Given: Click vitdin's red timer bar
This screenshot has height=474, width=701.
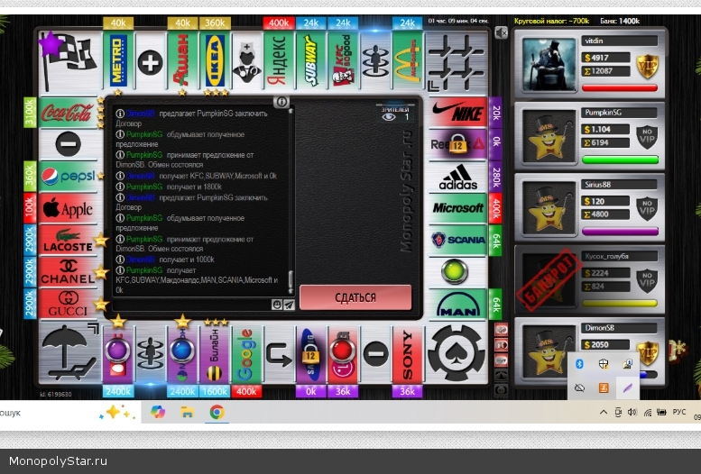Looking at the screenshot, I should pos(620,87).
